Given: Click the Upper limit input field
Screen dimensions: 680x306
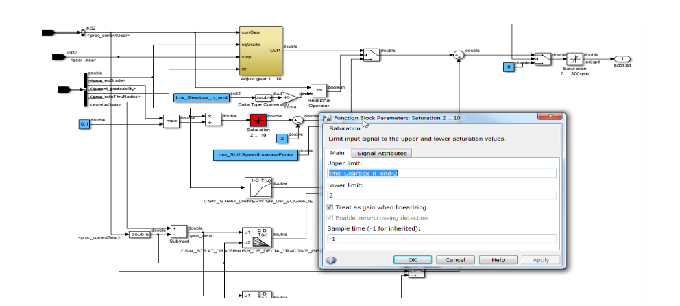Looking at the screenshot, I should (441, 173).
